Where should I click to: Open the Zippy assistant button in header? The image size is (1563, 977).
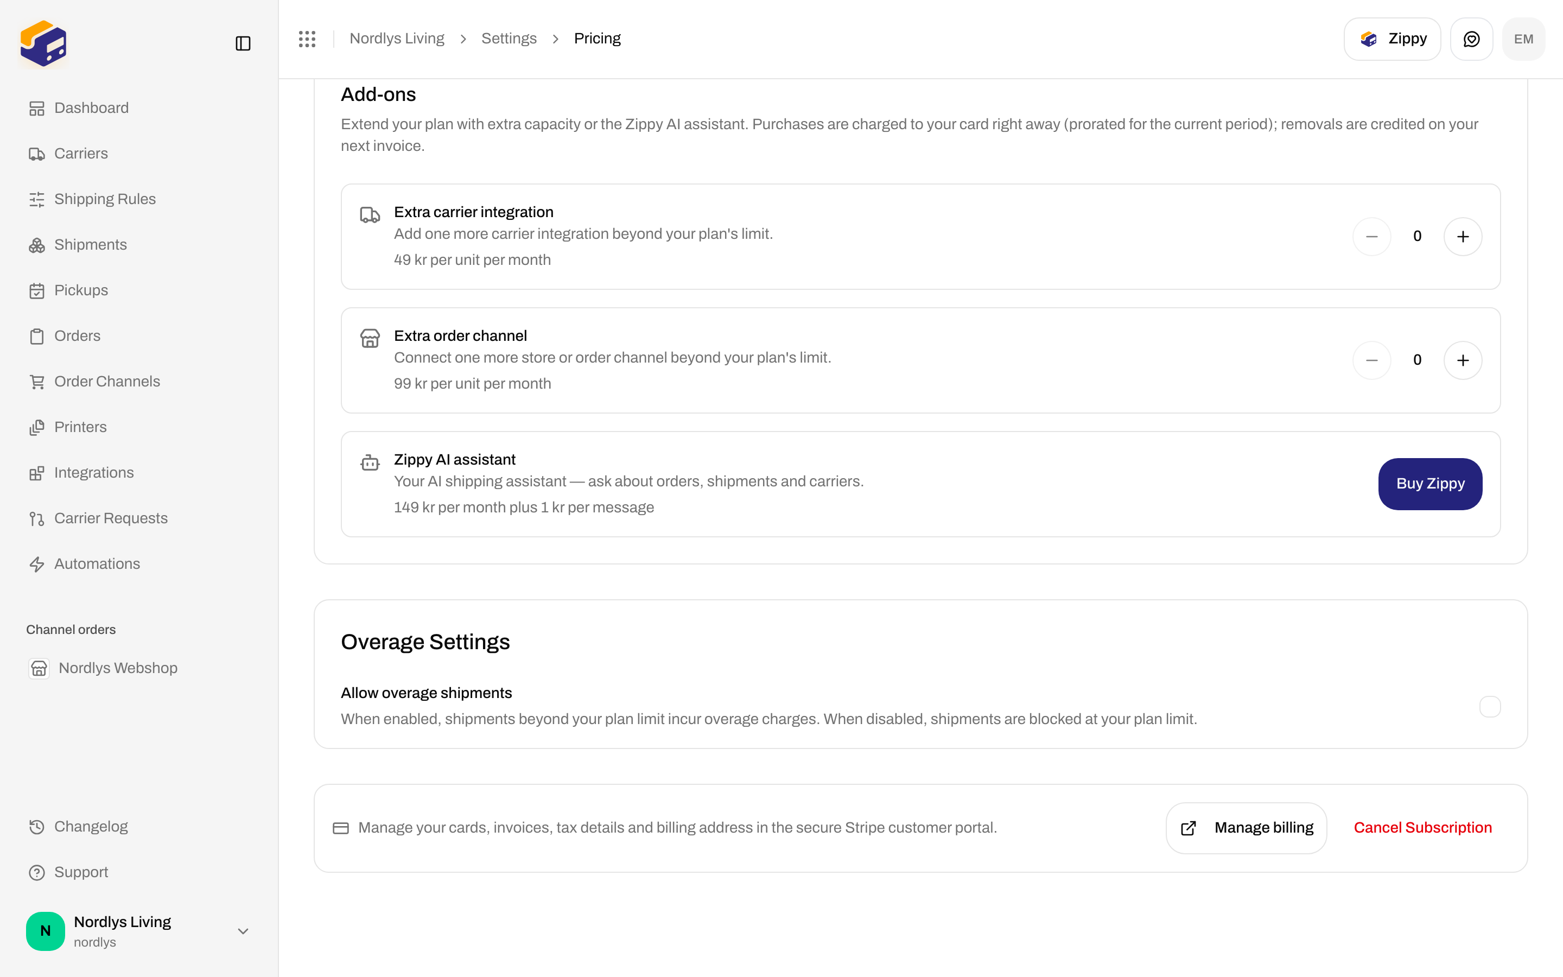pyautogui.click(x=1392, y=39)
